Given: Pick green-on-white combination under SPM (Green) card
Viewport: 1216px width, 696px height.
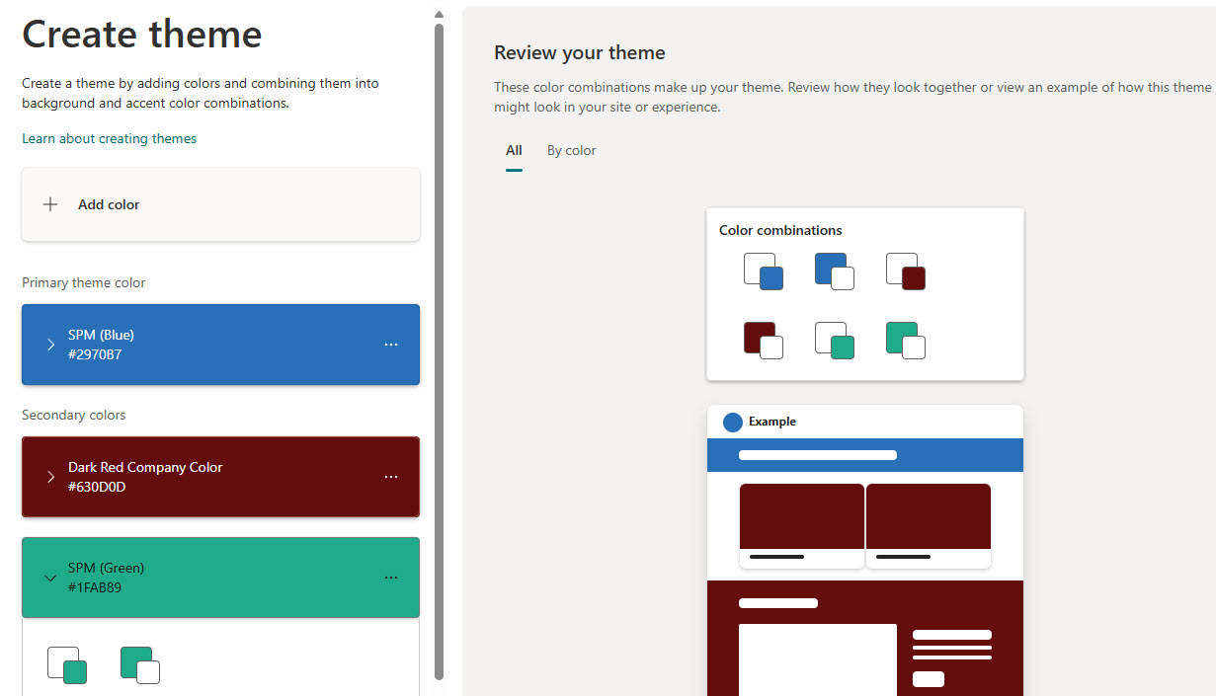Looking at the screenshot, I should tap(67, 665).
